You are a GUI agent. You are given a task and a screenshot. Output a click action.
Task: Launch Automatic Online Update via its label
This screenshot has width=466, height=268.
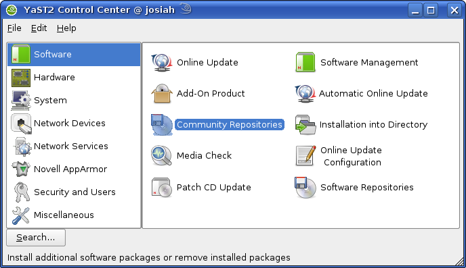point(373,94)
